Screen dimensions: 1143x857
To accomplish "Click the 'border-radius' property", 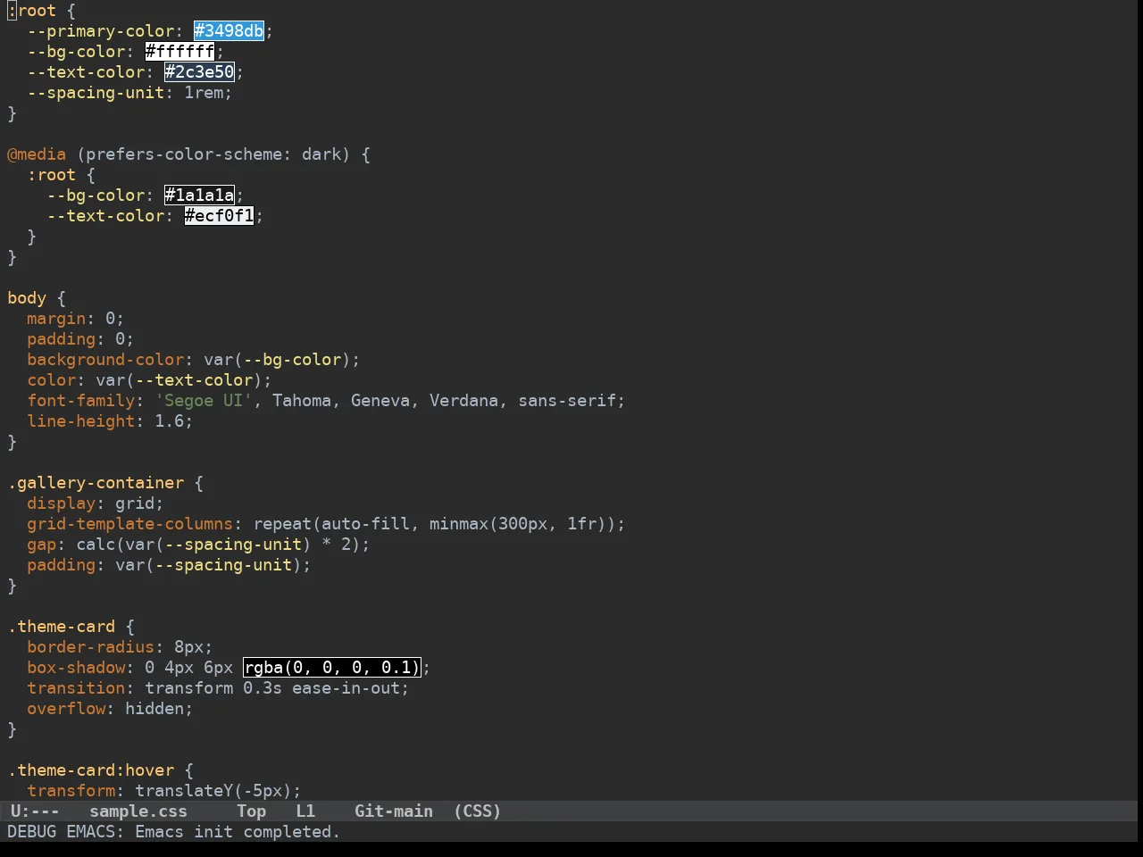I will 91,647.
